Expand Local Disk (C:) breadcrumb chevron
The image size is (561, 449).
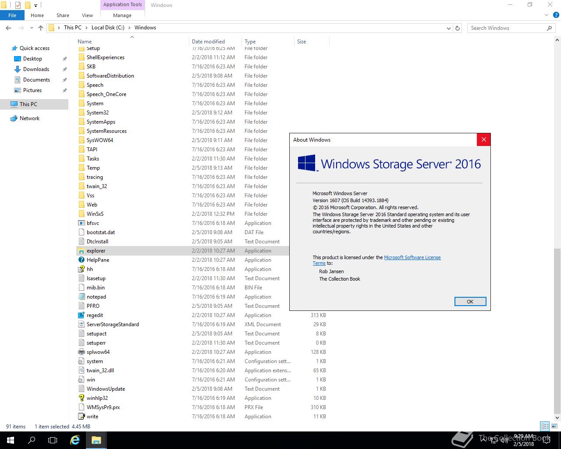point(129,28)
